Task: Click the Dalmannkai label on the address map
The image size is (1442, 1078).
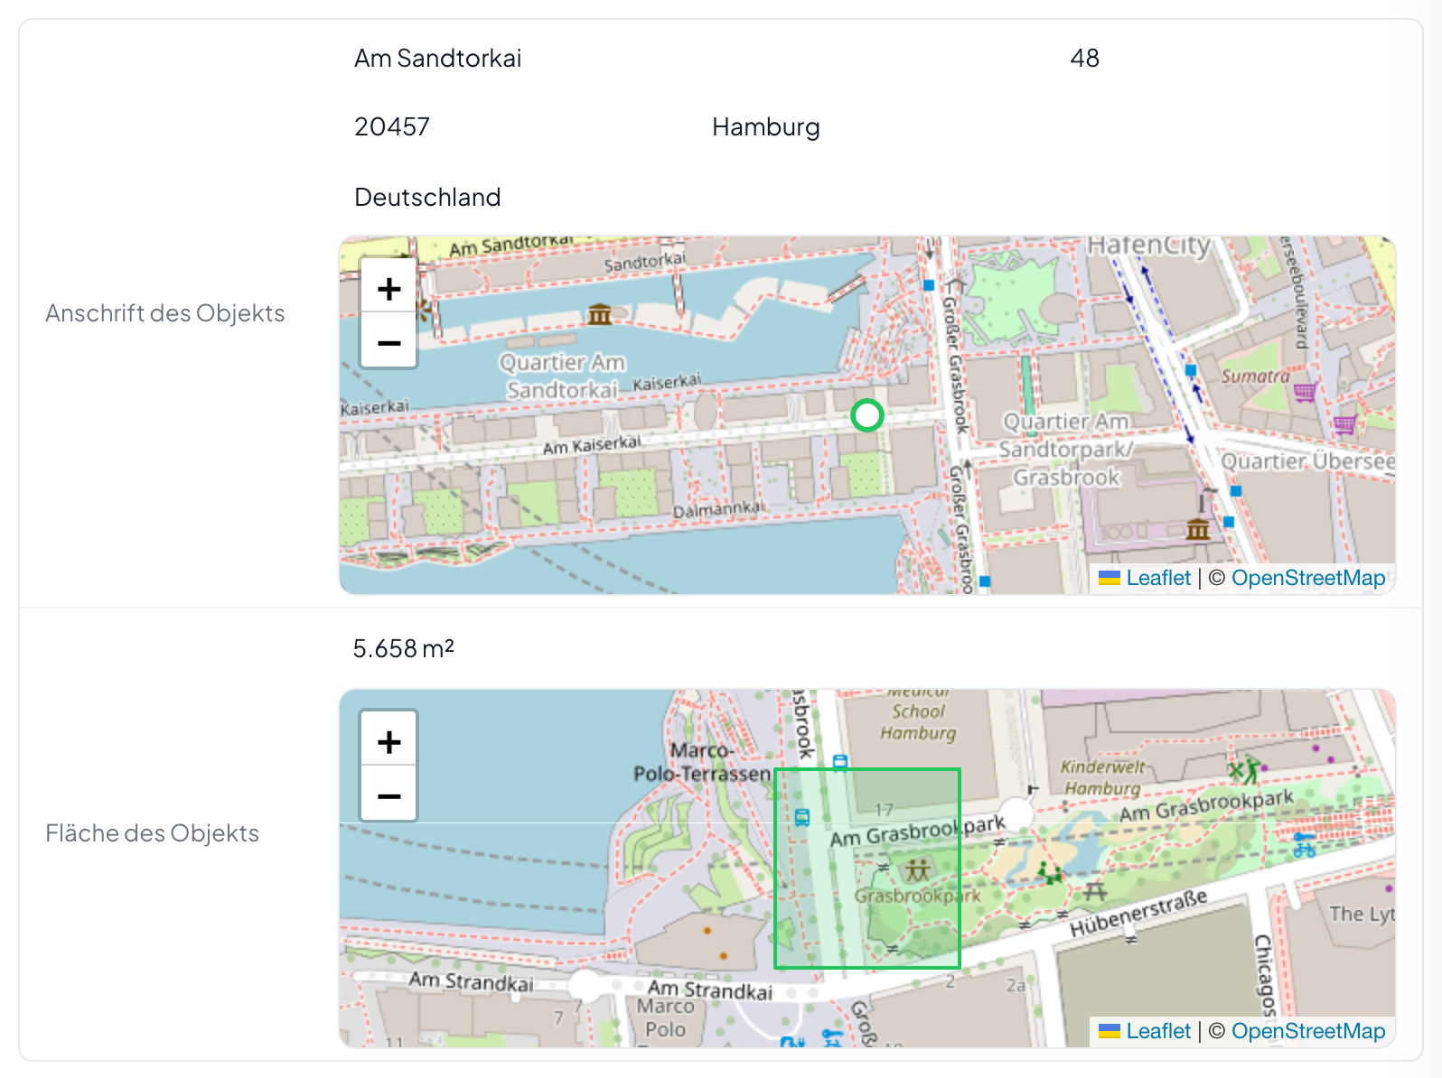Action: (x=718, y=510)
